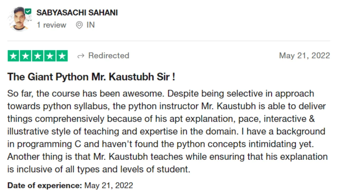Click the word "intimidating" in the review body
Screen dimensions: 346x195
272,144
